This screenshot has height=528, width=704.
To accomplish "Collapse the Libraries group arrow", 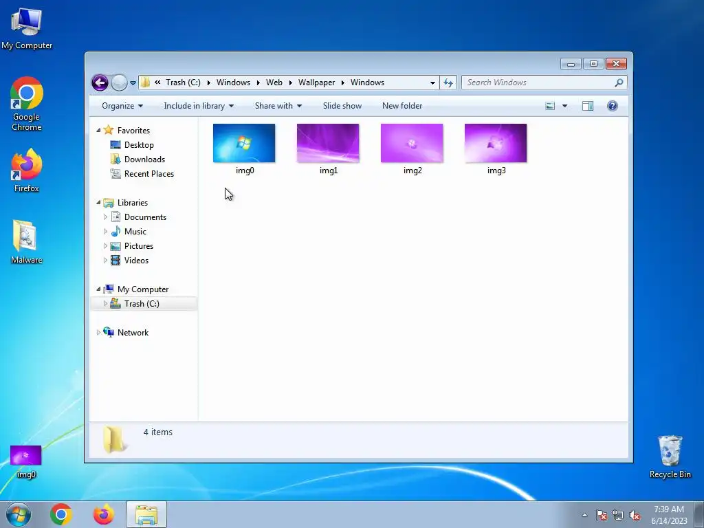I will tap(99, 203).
